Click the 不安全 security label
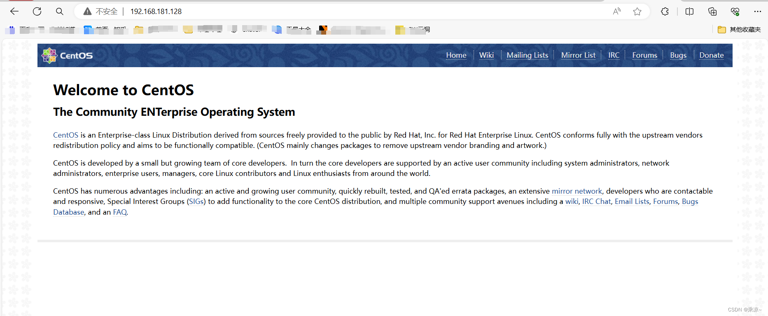 coord(107,12)
